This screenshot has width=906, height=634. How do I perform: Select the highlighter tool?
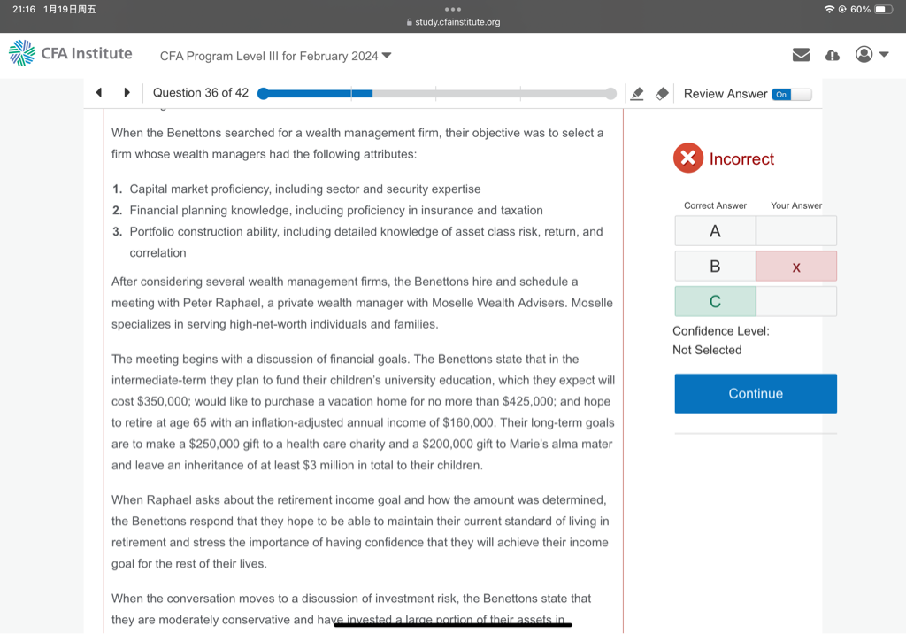(636, 94)
